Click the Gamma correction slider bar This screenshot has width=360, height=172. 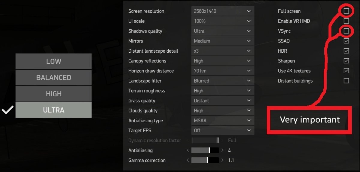pos(205,160)
